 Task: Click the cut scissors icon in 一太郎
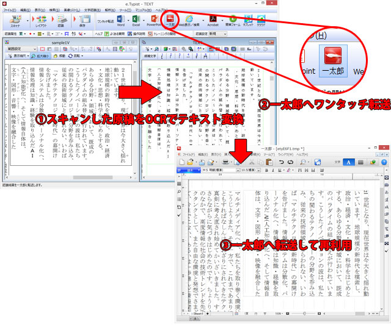(252, 162)
